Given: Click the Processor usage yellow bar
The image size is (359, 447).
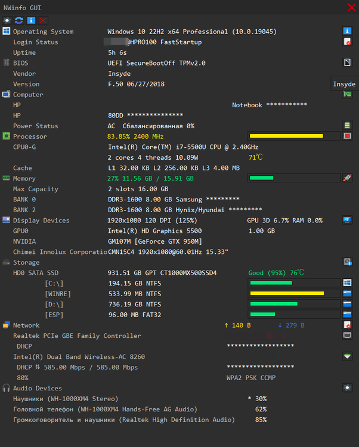Looking at the screenshot, I should pyautogui.click(x=294, y=136).
